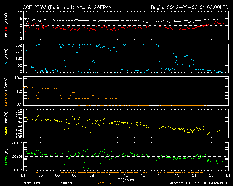233x186 pixels.
Task: Click the red Bz axis label
Action: [6, 28]
